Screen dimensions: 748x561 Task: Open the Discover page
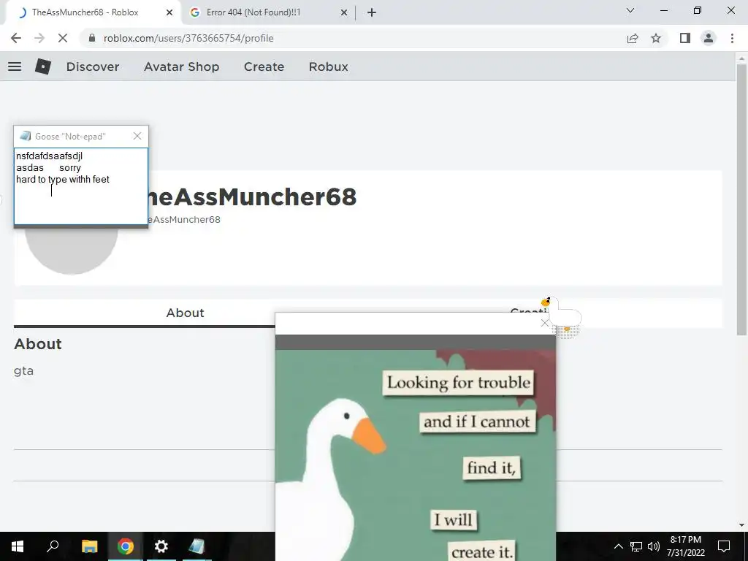click(x=93, y=66)
